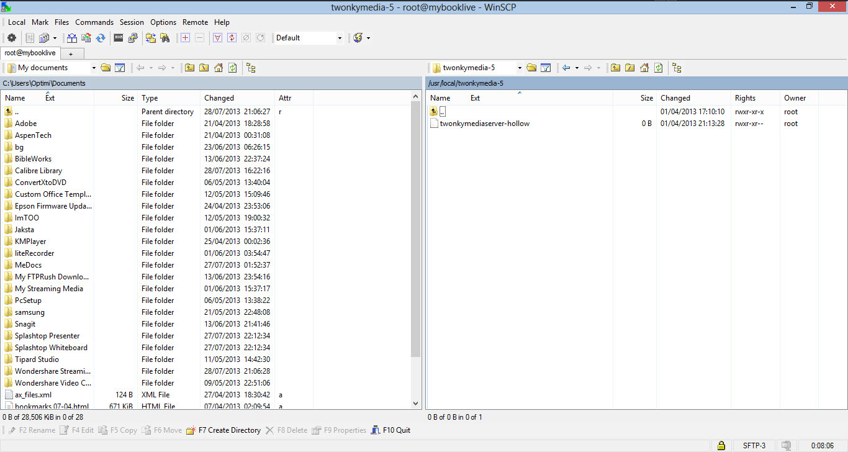The height and width of the screenshot is (452, 848).
Task: Select the root@mybooklive session tab
Action: point(30,53)
